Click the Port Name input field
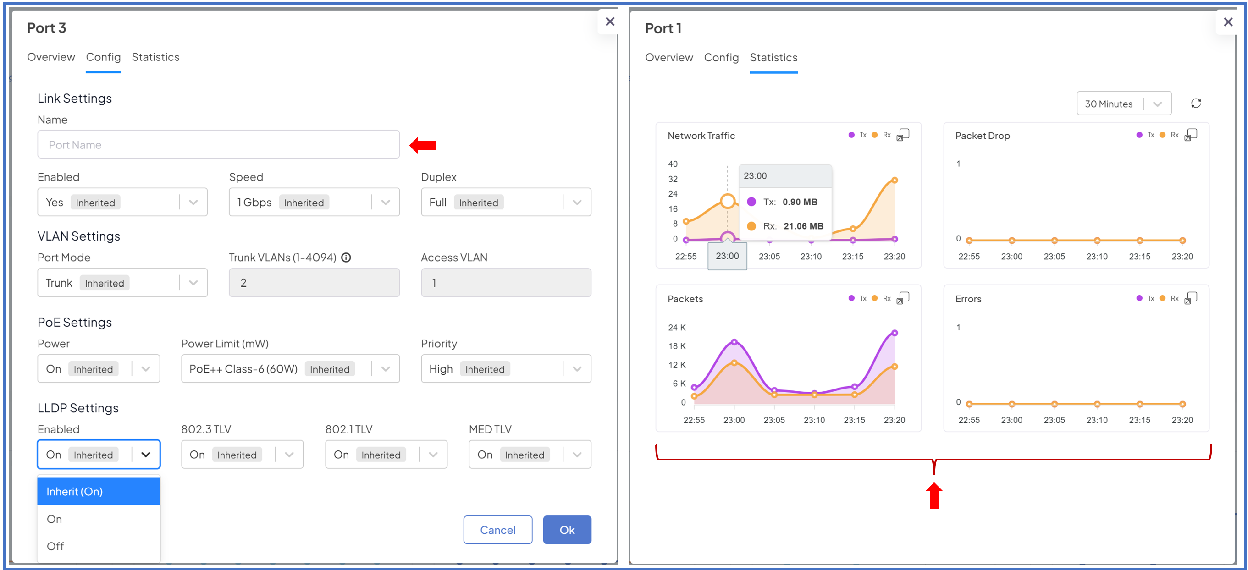The width and height of the screenshot is (1248, 570). coord(219,145)
